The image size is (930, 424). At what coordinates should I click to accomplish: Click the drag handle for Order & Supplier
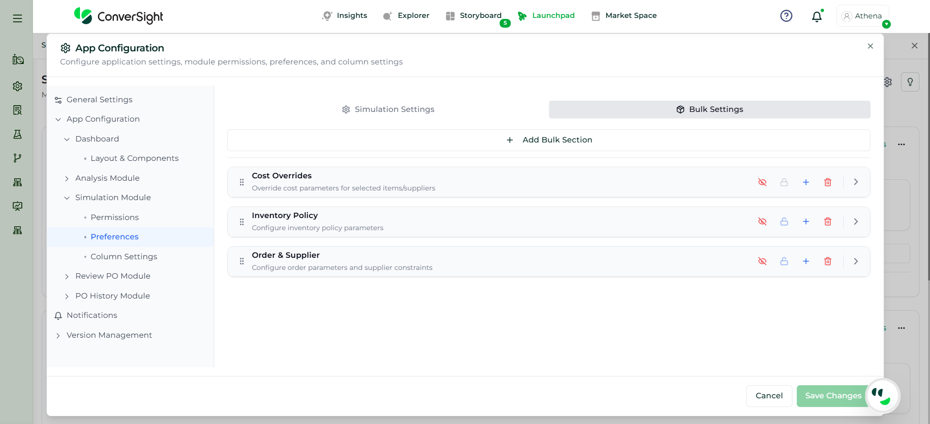point(242,262)
